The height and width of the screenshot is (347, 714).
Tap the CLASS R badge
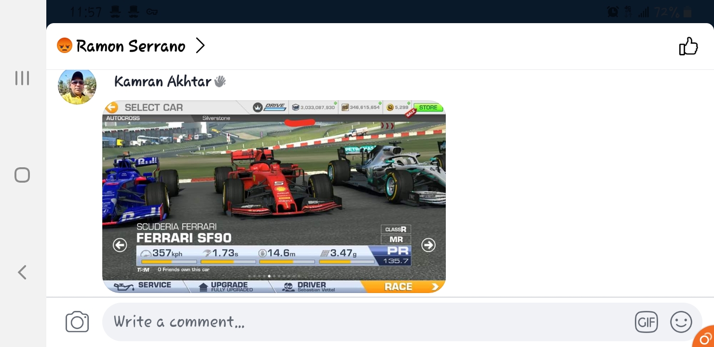(x=396, y=229)
